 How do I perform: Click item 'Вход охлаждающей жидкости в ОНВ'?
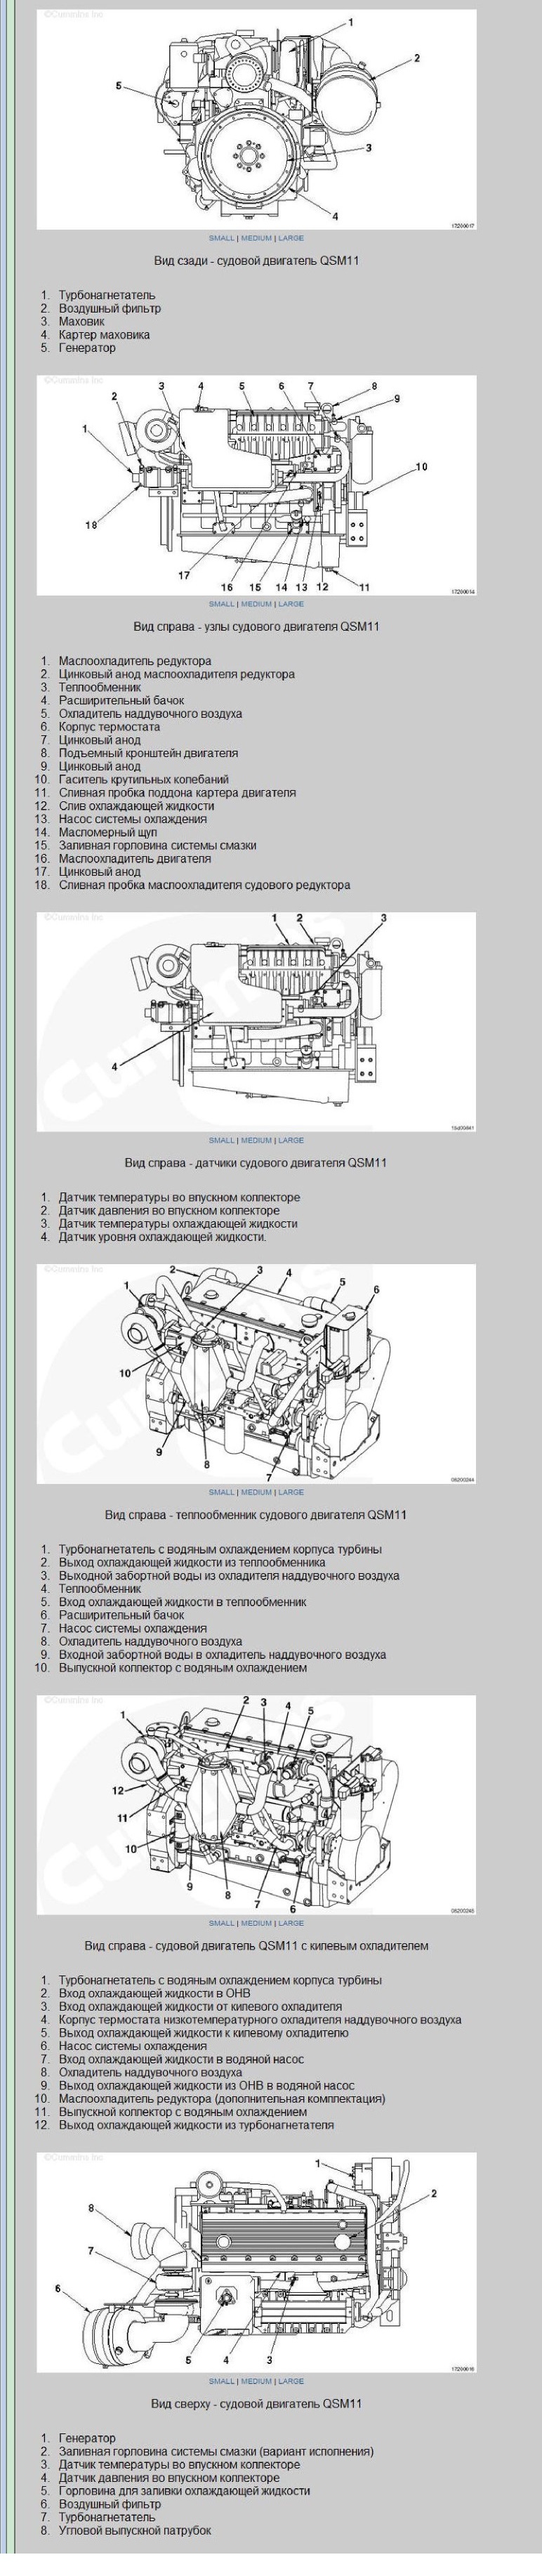(x=154, y=1994)
